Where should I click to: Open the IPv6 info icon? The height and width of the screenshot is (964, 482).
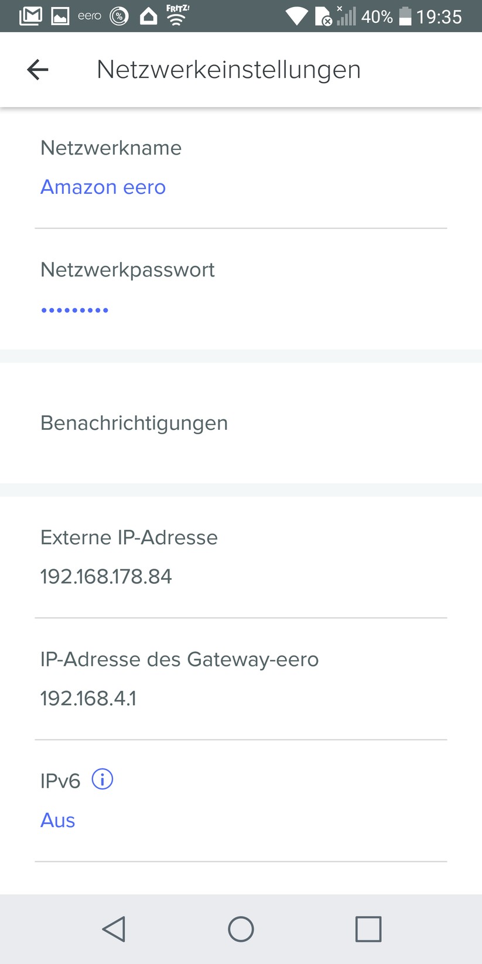[102, 780]
